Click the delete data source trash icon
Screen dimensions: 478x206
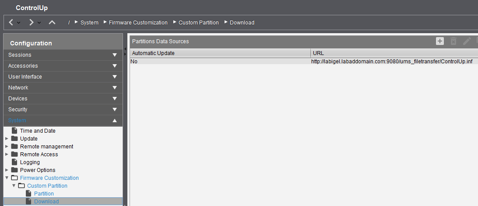click(x=453, y=41)
